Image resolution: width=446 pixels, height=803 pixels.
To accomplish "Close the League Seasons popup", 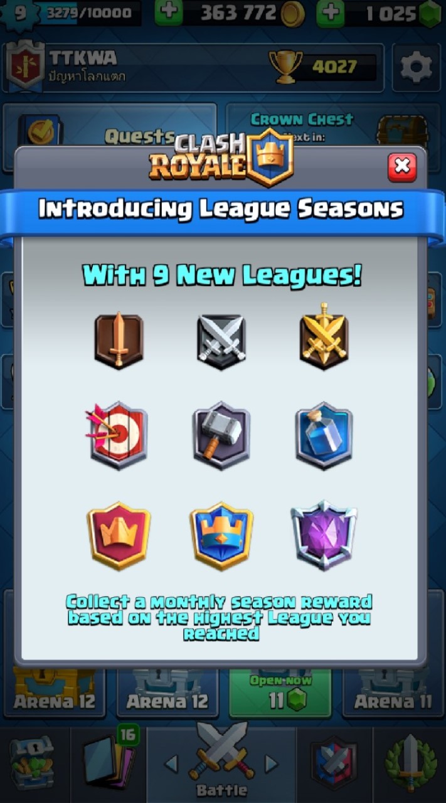I will [402, 166].
